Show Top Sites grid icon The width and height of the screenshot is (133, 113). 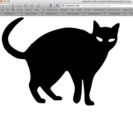pos(13,10)
